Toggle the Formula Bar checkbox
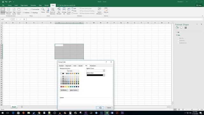 click(x=31, y=9)
